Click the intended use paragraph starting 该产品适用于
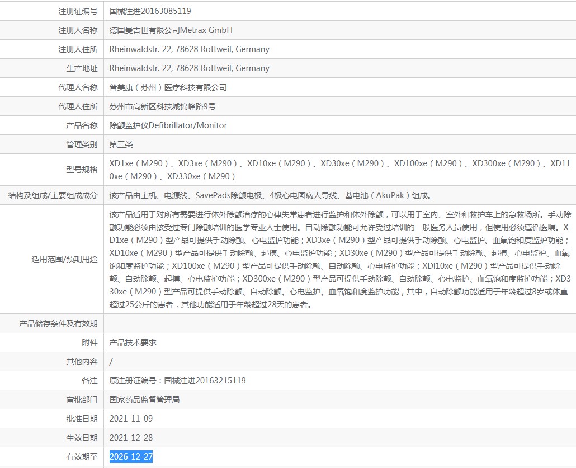 pos(340,259)
